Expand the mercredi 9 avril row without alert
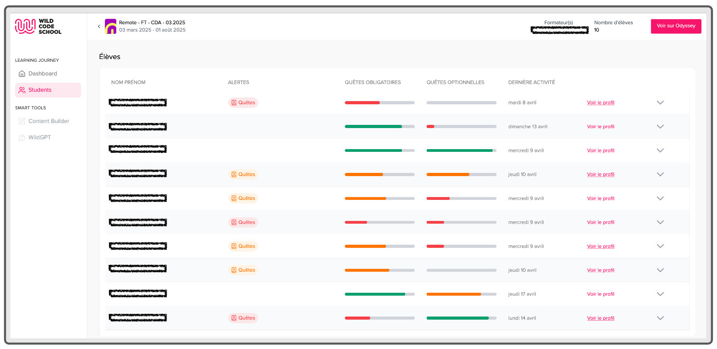The image size is (717, 349). pos(660,150)
